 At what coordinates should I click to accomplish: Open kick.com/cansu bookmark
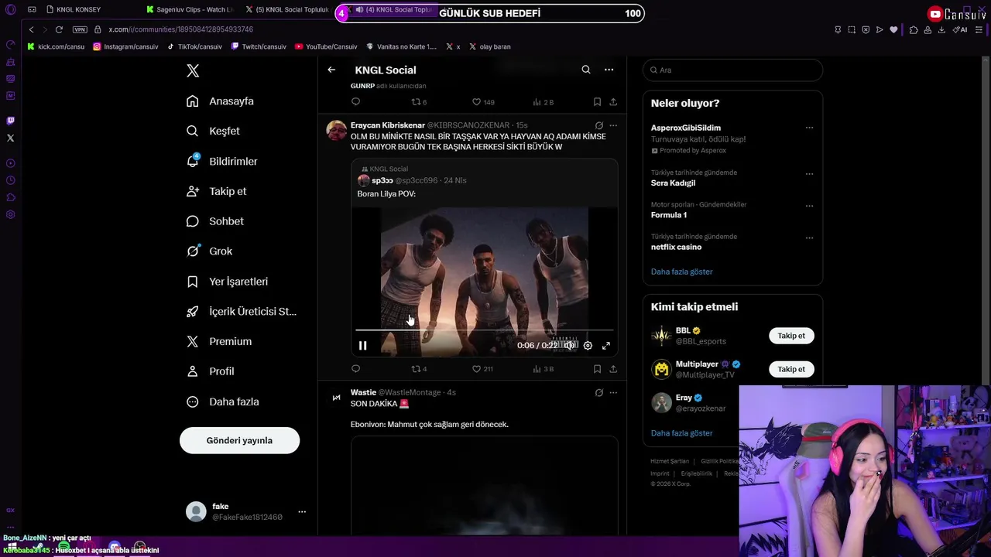click(x=56, y=46)
